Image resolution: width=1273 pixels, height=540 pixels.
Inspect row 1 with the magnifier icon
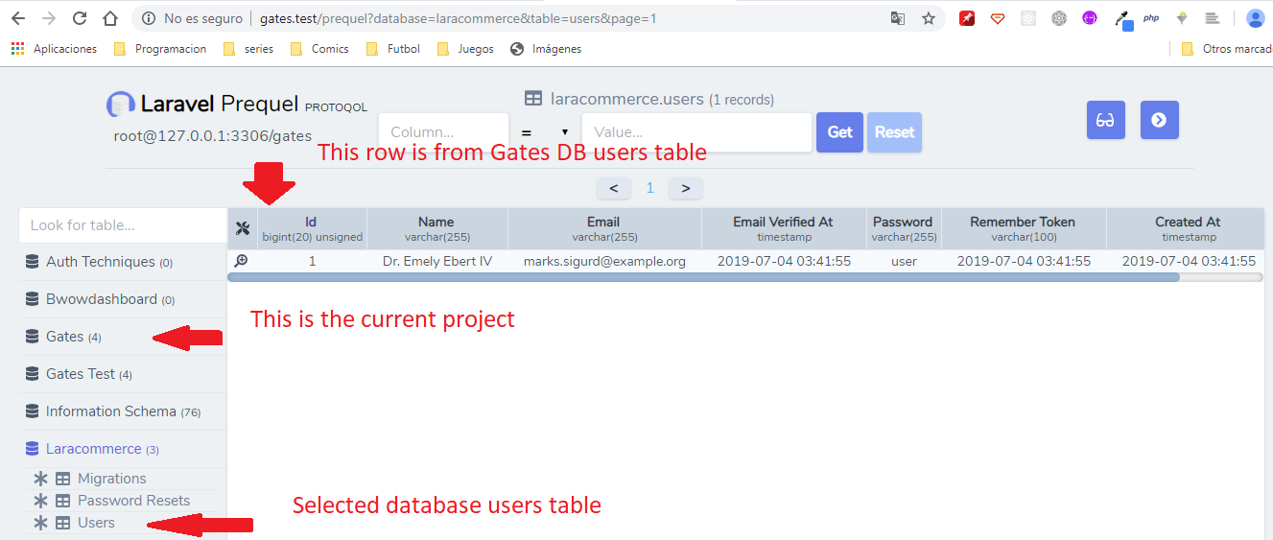[242, 260]
